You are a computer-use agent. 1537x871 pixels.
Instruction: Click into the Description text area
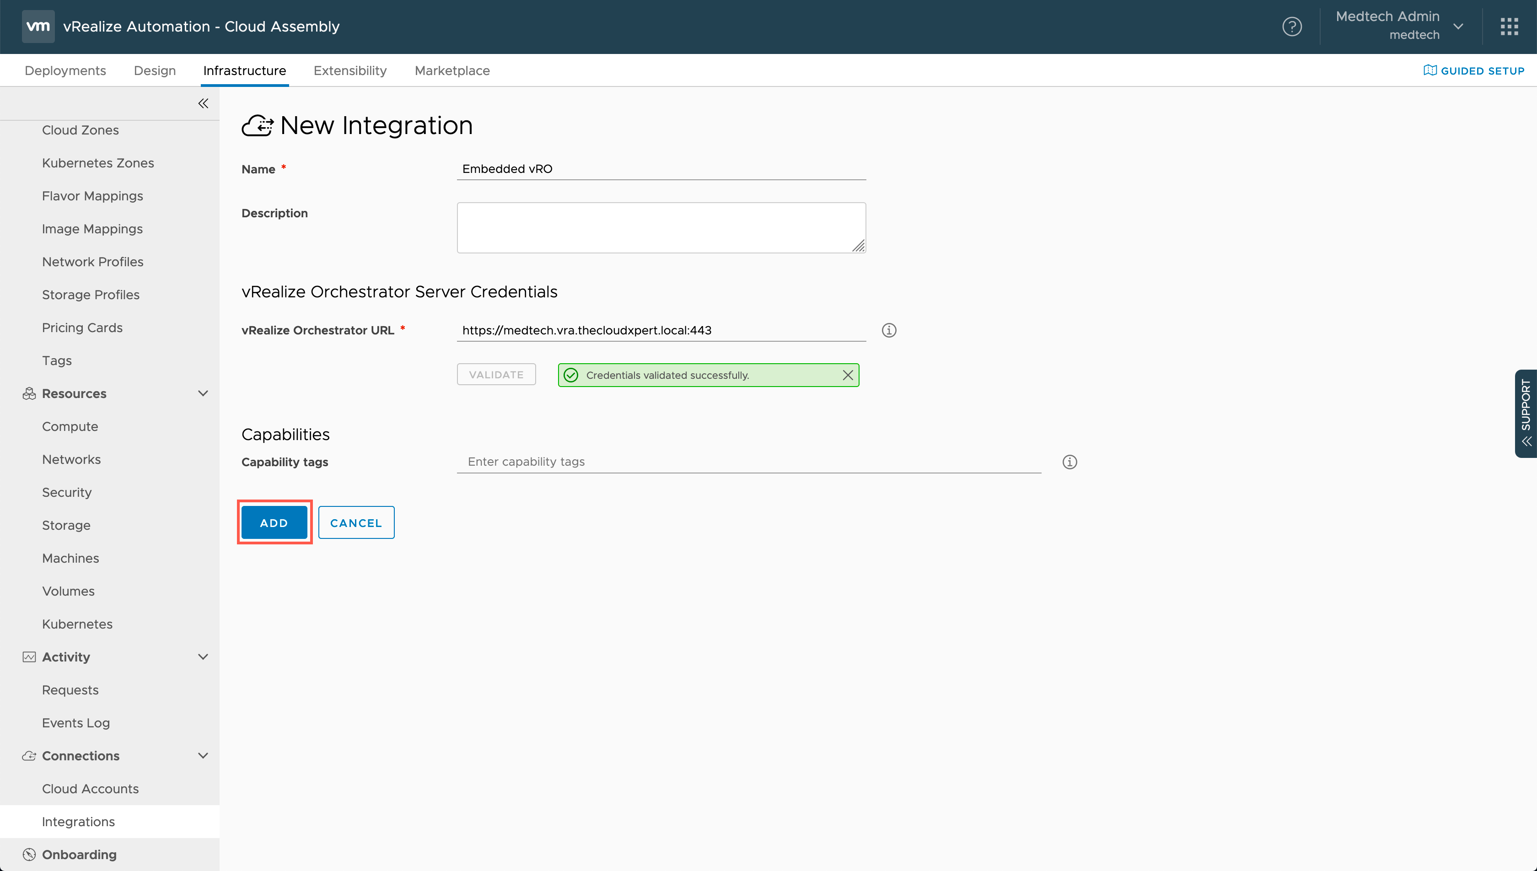[x=661, y=227]
